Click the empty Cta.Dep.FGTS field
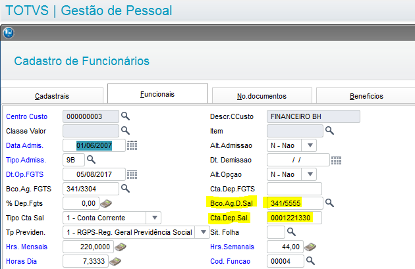Image resolution: width=415 pixels, height=269 pixels. coord(294,189)
